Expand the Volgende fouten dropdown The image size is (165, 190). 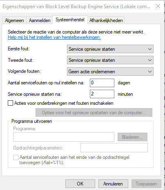click(110, 72)
